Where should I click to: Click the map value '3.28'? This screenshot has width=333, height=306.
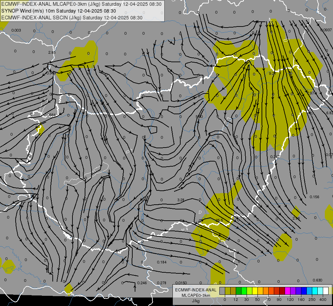(181, 200)
